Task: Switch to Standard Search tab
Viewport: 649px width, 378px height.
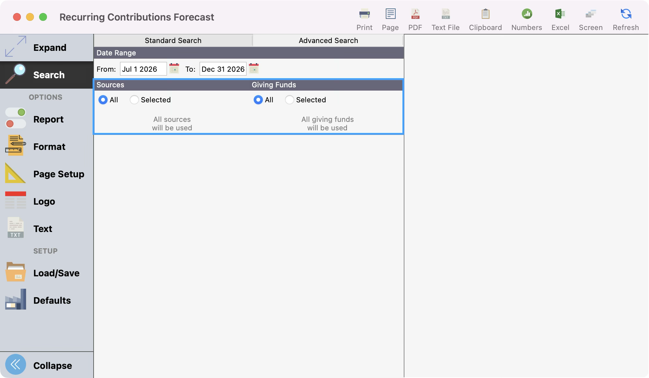Action: coord(173,40)
